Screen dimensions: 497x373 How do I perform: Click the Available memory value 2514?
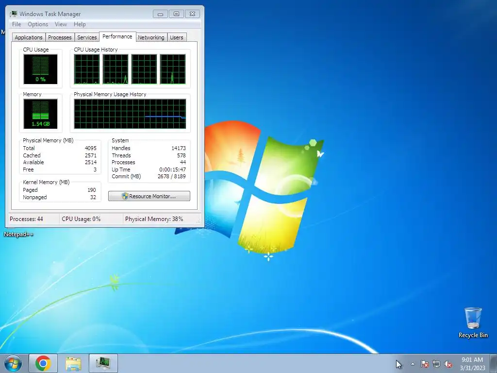pyautogui.click(x=91, y=162)
